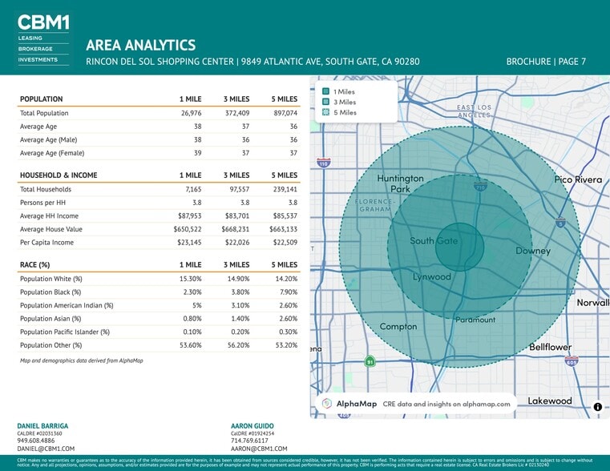Select the 1 Miles legend swatch
The image size is (610, 471).
click(325, 92)
